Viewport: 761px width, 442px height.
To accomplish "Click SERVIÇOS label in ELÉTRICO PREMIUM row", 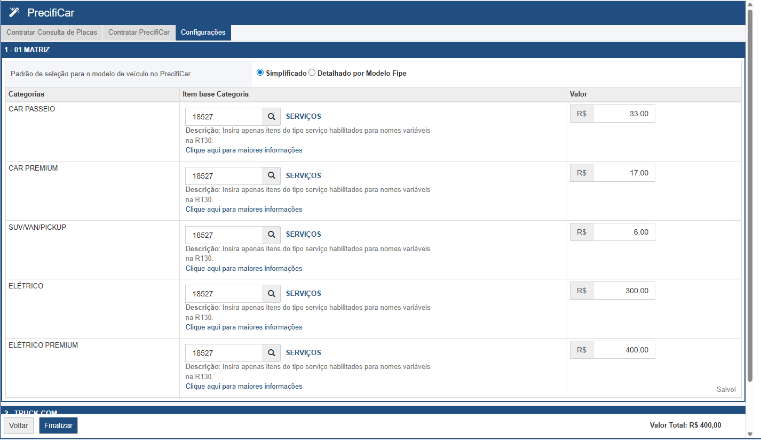I will click(304, 353).
